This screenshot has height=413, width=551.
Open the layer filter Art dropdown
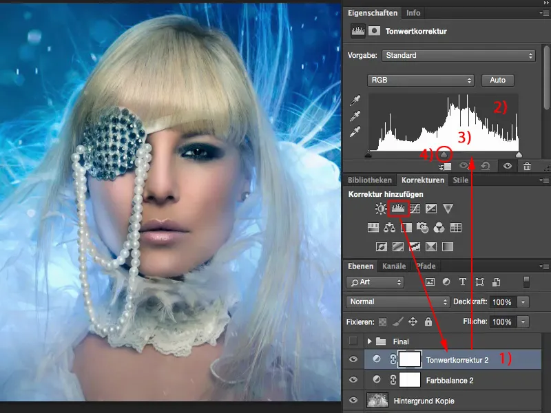coord(375,282)
